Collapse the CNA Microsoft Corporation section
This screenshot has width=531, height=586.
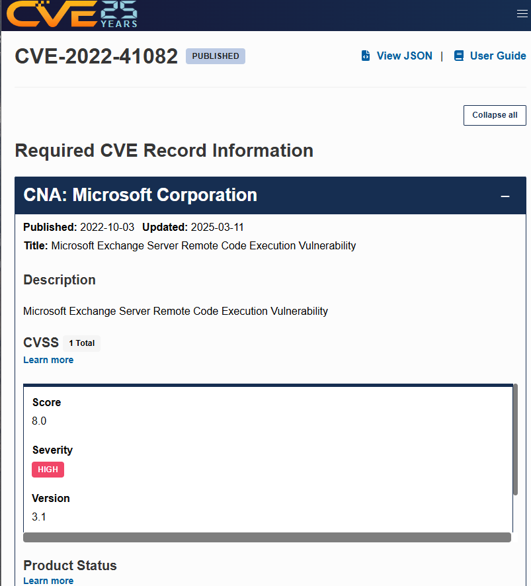click(x=505, y=196)
